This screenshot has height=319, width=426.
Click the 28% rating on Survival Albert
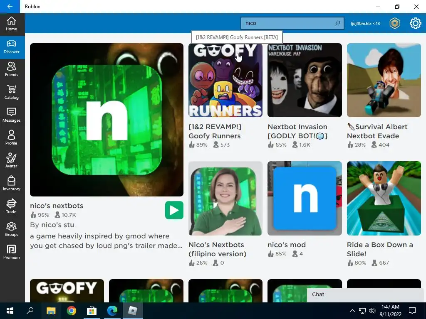point(357,145)
